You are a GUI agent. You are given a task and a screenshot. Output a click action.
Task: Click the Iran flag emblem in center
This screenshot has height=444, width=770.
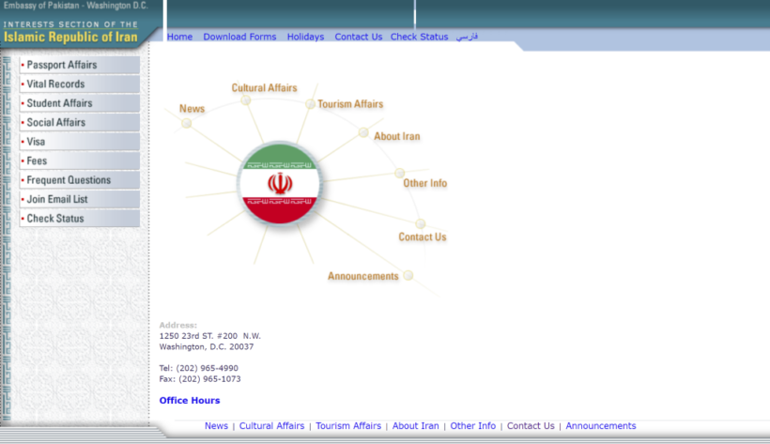[x=280, y=184]
